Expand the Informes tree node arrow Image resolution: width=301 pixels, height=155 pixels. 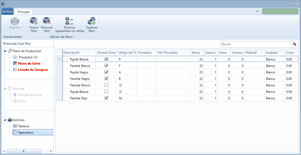pyautogui.click(x=5, y=89)
